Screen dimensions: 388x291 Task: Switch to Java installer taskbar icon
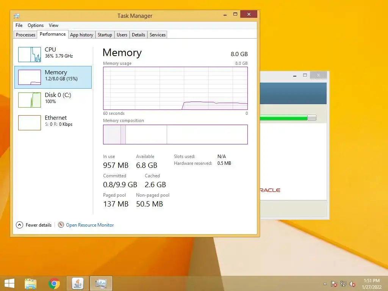pyautogui.click(x=77, y=283)
